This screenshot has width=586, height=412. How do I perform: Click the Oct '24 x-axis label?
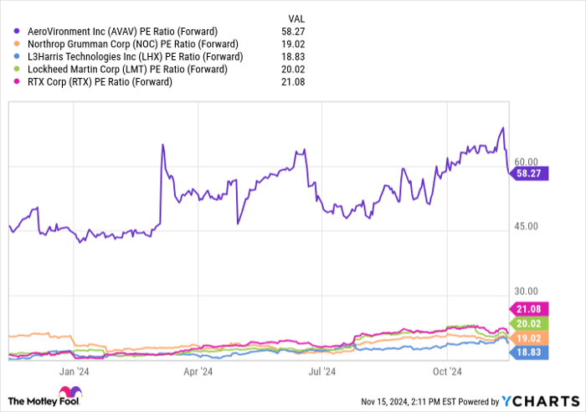(447, 372)
